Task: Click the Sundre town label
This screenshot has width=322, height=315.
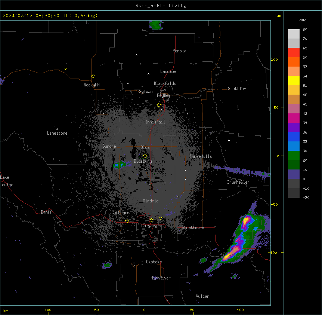Action: (109, 146)
